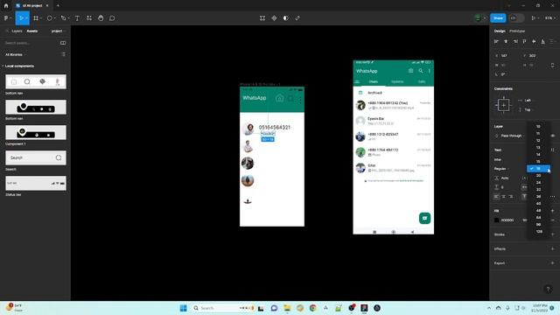Go to Figma home icon
This screenshot has width=560, height=315.
point(6,6)
